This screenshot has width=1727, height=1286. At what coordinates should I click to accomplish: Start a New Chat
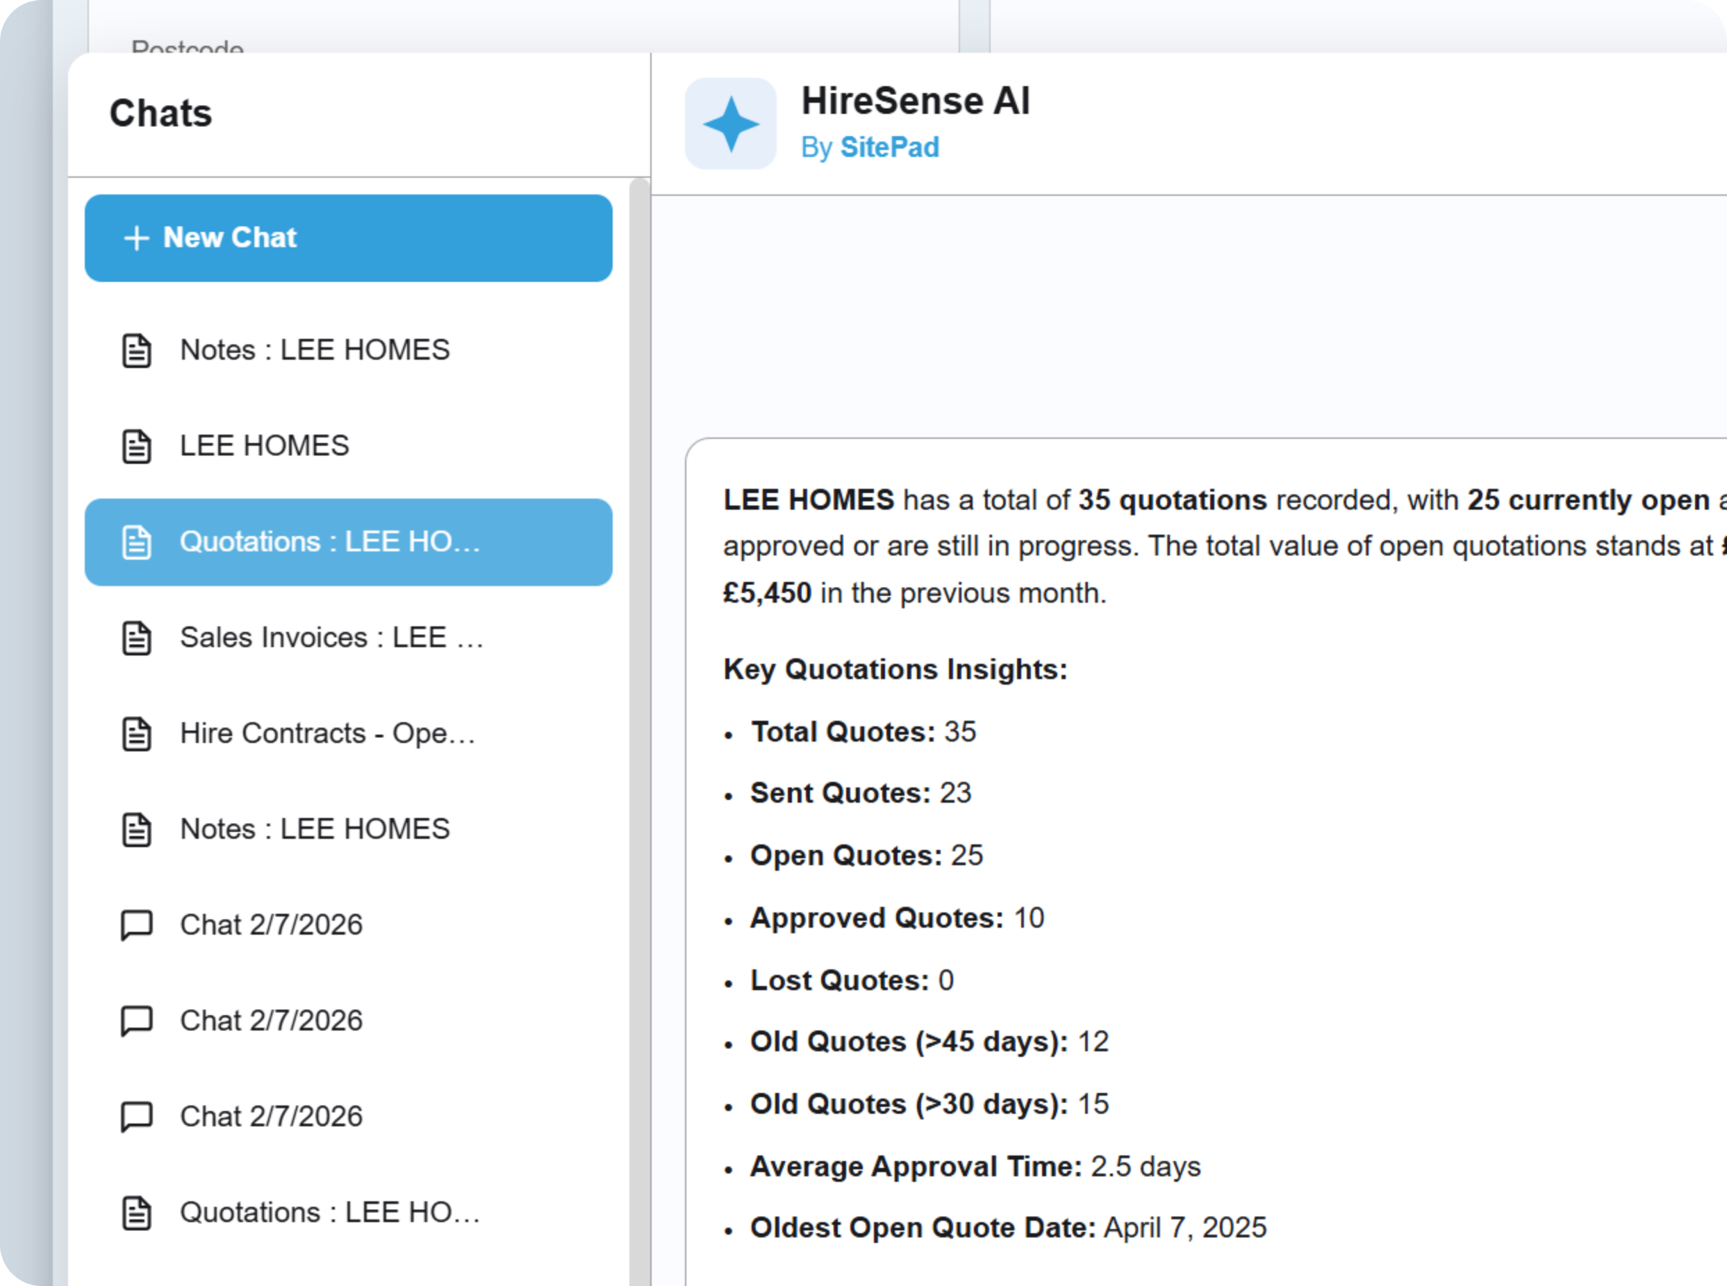click(348, 238)
